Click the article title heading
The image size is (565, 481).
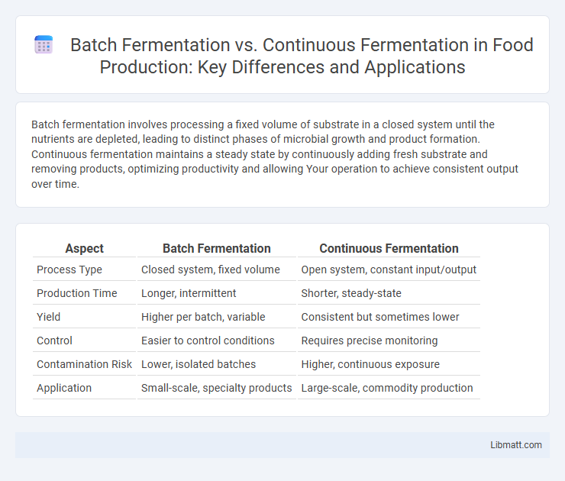pyautogui.click(x=302, y=56)
